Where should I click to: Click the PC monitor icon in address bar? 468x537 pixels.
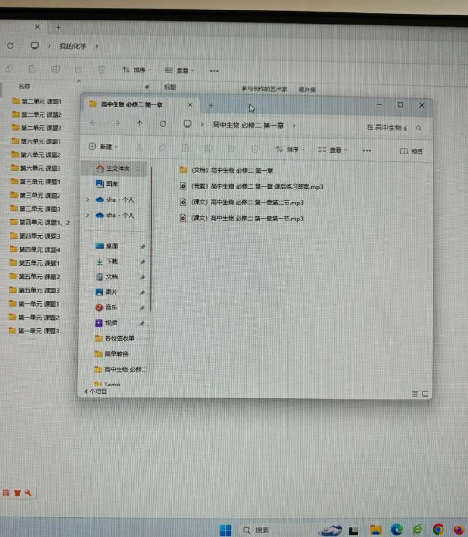187,123
